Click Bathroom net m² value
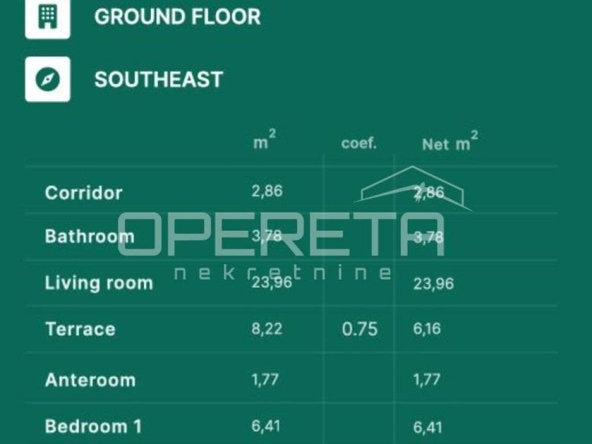 428,238
